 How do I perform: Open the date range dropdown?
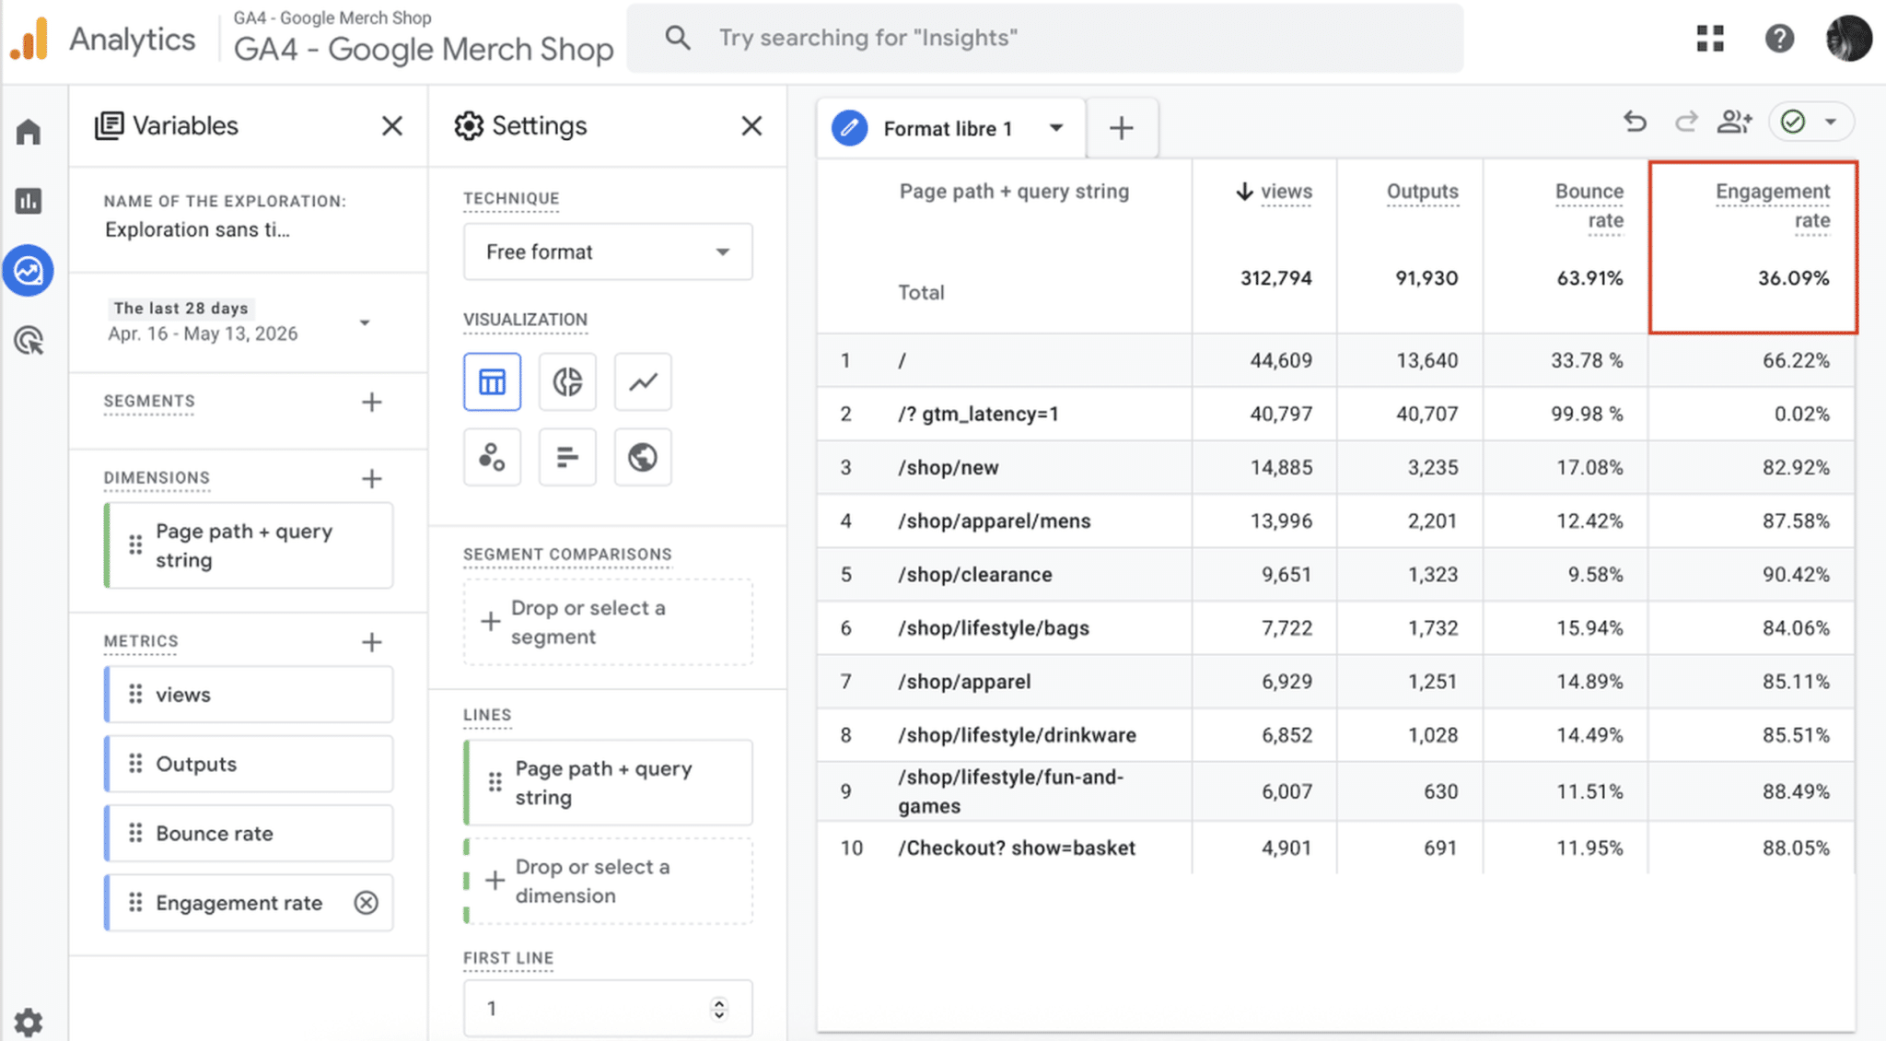click(x=365, y=322)
